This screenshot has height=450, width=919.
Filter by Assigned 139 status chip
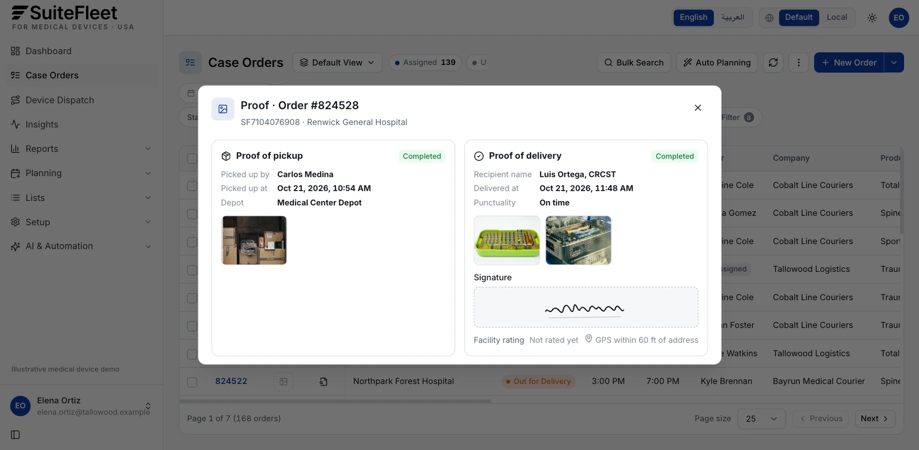tap(425, 63)
